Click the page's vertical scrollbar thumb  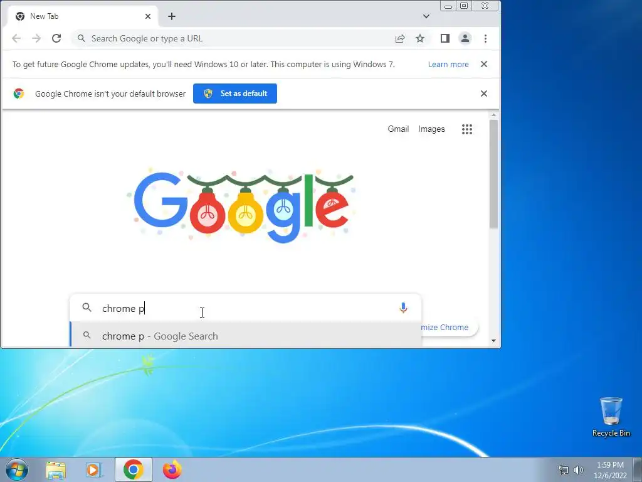pos(494,174)
